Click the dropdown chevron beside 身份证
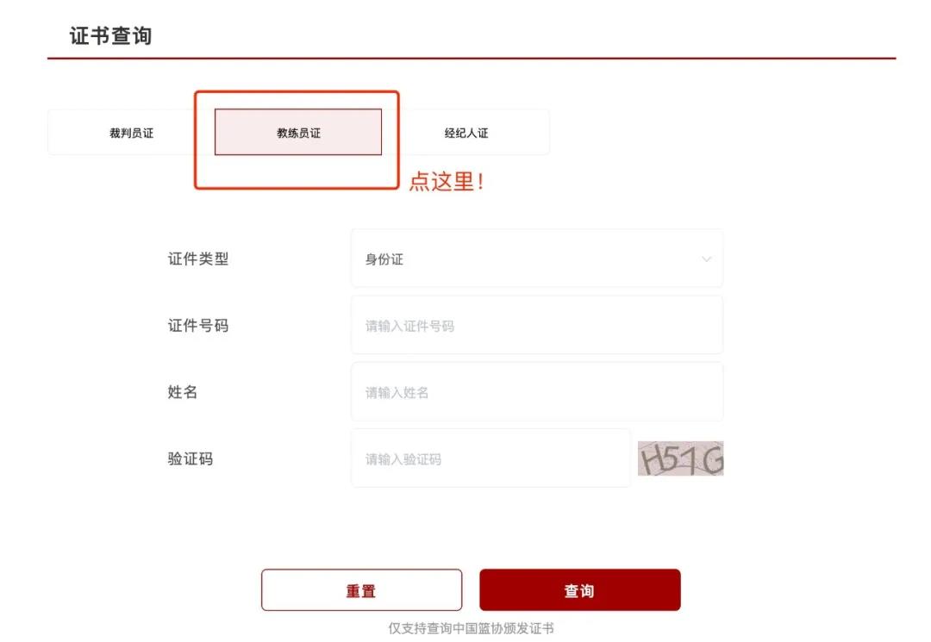 (x=705, y=259)
